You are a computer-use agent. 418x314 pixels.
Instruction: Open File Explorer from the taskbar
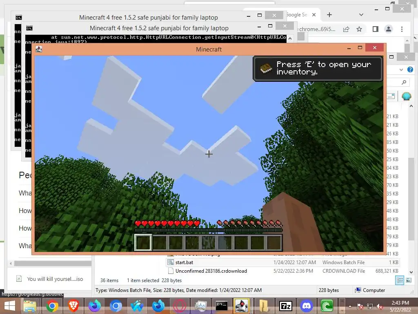(x=30, y=306)
